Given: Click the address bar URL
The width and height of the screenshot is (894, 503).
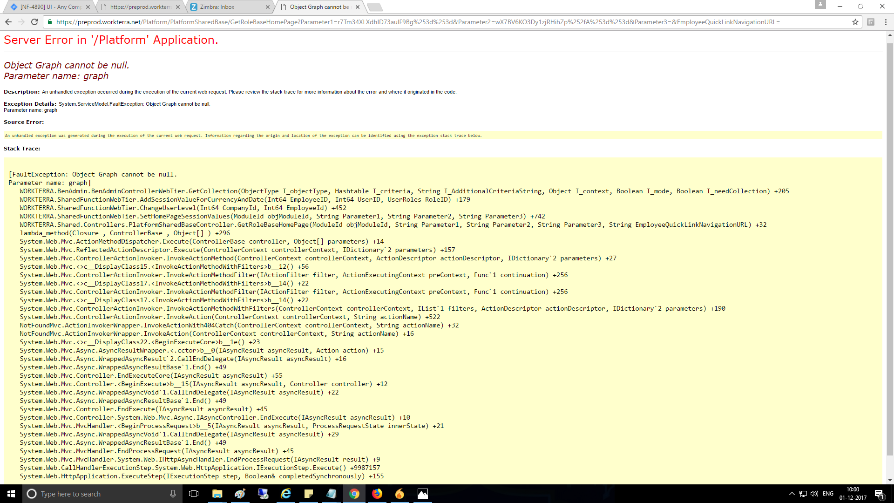Looking at the screenshot, I should pyautogui.click(x=419, y=22).
